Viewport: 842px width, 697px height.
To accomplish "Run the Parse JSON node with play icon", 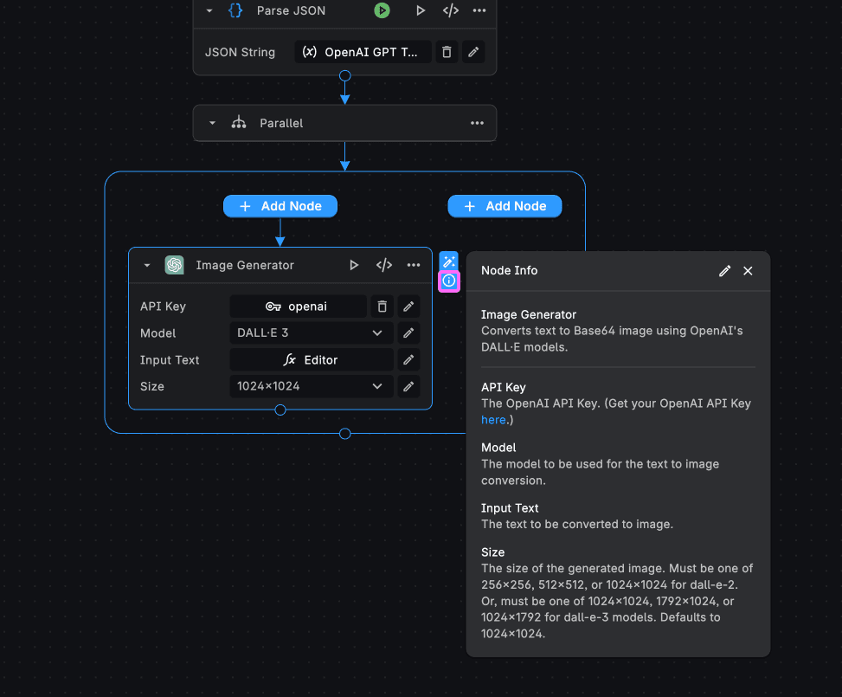I will pos(421,10).
